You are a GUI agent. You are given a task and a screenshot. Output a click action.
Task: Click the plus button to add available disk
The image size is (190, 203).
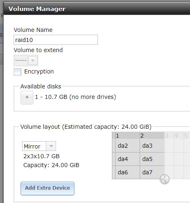pos(27,98)
